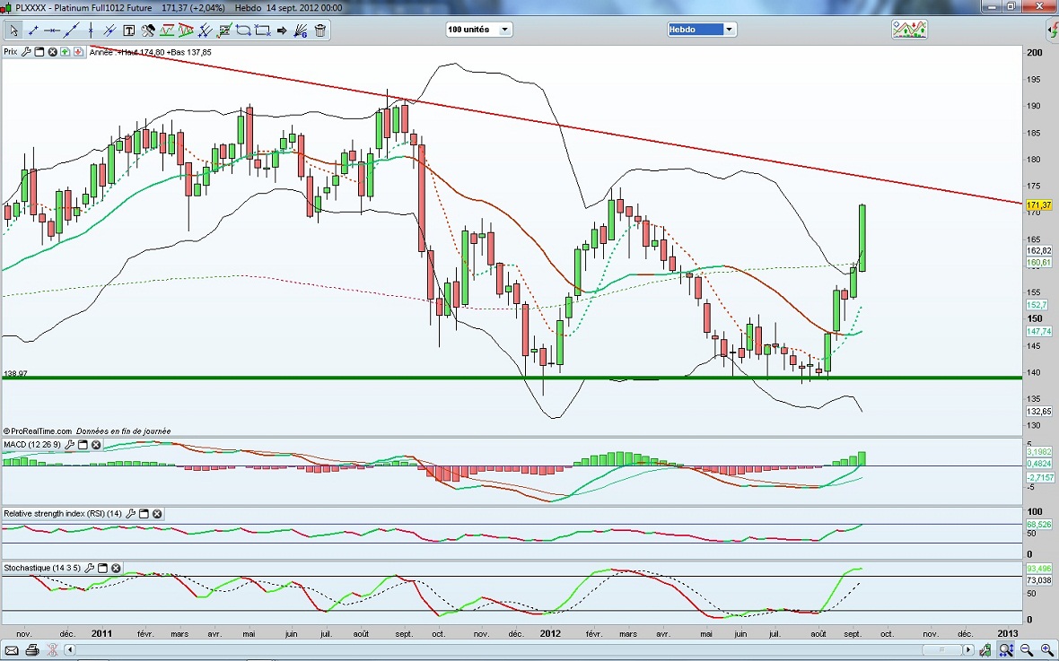Click the 132,65 axis value label

click(1038, 411)
